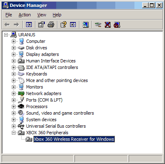
Task: Click Scan for hardware changes icon
Action: coord(86,24)
